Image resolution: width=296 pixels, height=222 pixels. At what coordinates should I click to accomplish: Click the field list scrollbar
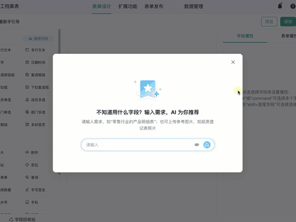(60, 102)
